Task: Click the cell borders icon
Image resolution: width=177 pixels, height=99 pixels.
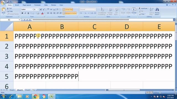Action: pyautogui.click(x=33, y=13)
